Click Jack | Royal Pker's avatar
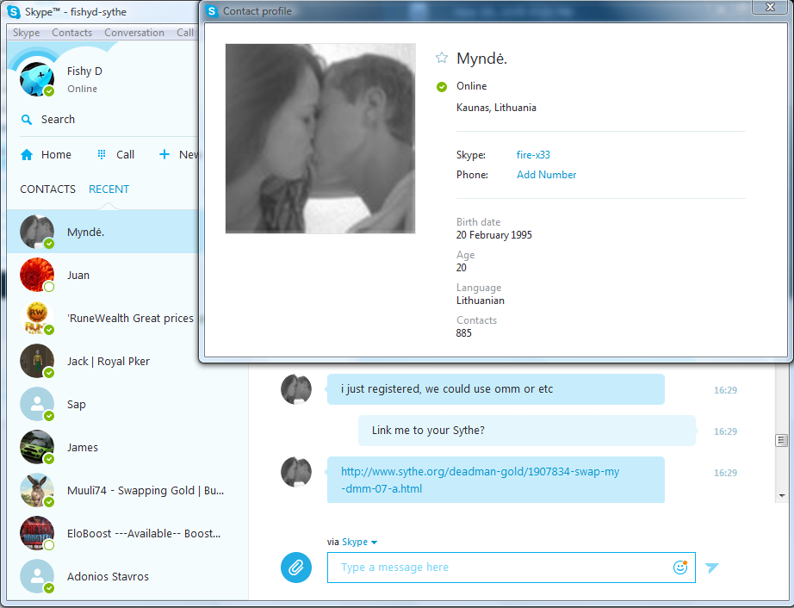This screenshot has height=608, width=794. pyautogui.click(x=36, y=361)
